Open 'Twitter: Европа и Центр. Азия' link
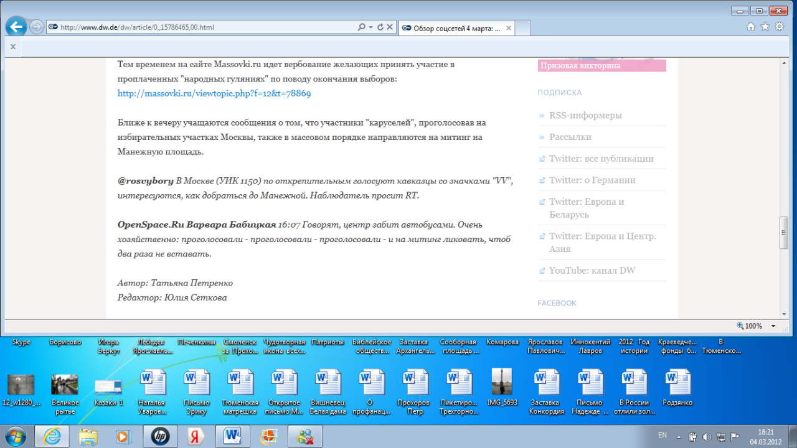 coord(603,242)
